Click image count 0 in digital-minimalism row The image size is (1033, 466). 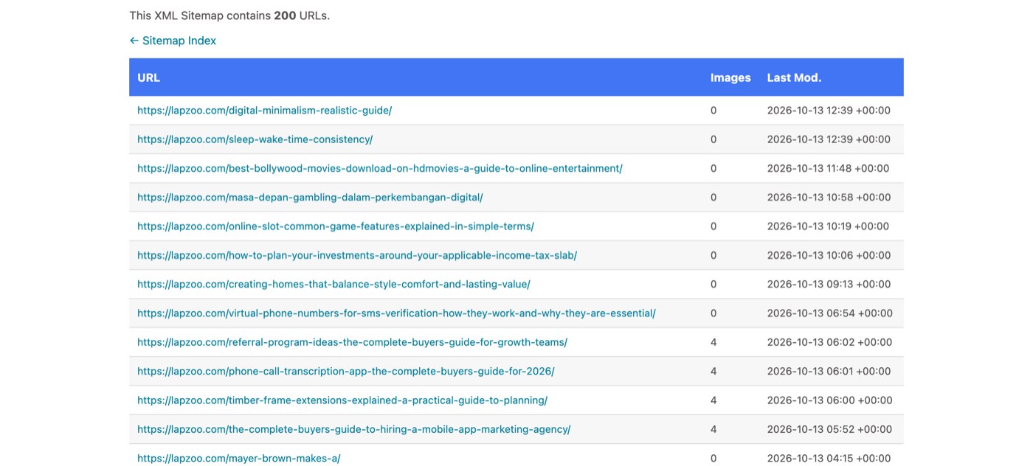coord(714,111)
